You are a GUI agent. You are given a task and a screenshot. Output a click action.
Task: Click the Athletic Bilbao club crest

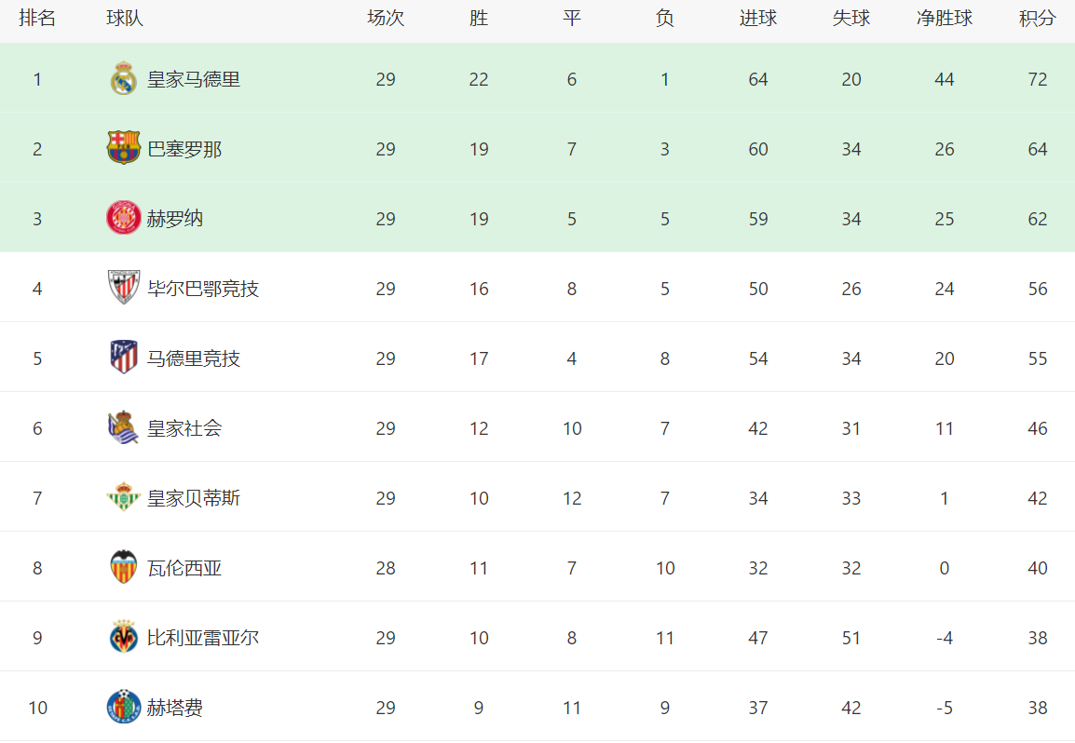coord(123,289)
